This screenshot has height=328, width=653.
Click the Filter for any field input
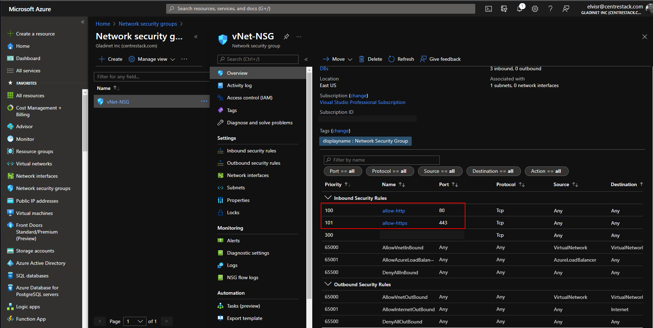[152, 77]
